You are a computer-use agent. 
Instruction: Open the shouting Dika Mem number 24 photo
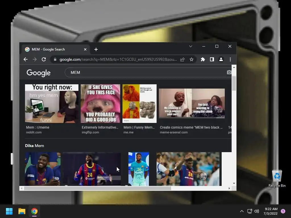click(x=92, y=169)
